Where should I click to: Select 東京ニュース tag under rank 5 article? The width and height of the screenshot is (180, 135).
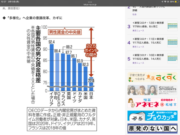point(138,63)
